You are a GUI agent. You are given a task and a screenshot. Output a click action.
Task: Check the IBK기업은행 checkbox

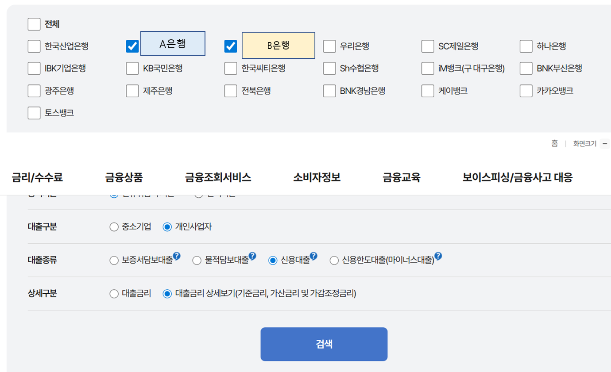[34, 69]
